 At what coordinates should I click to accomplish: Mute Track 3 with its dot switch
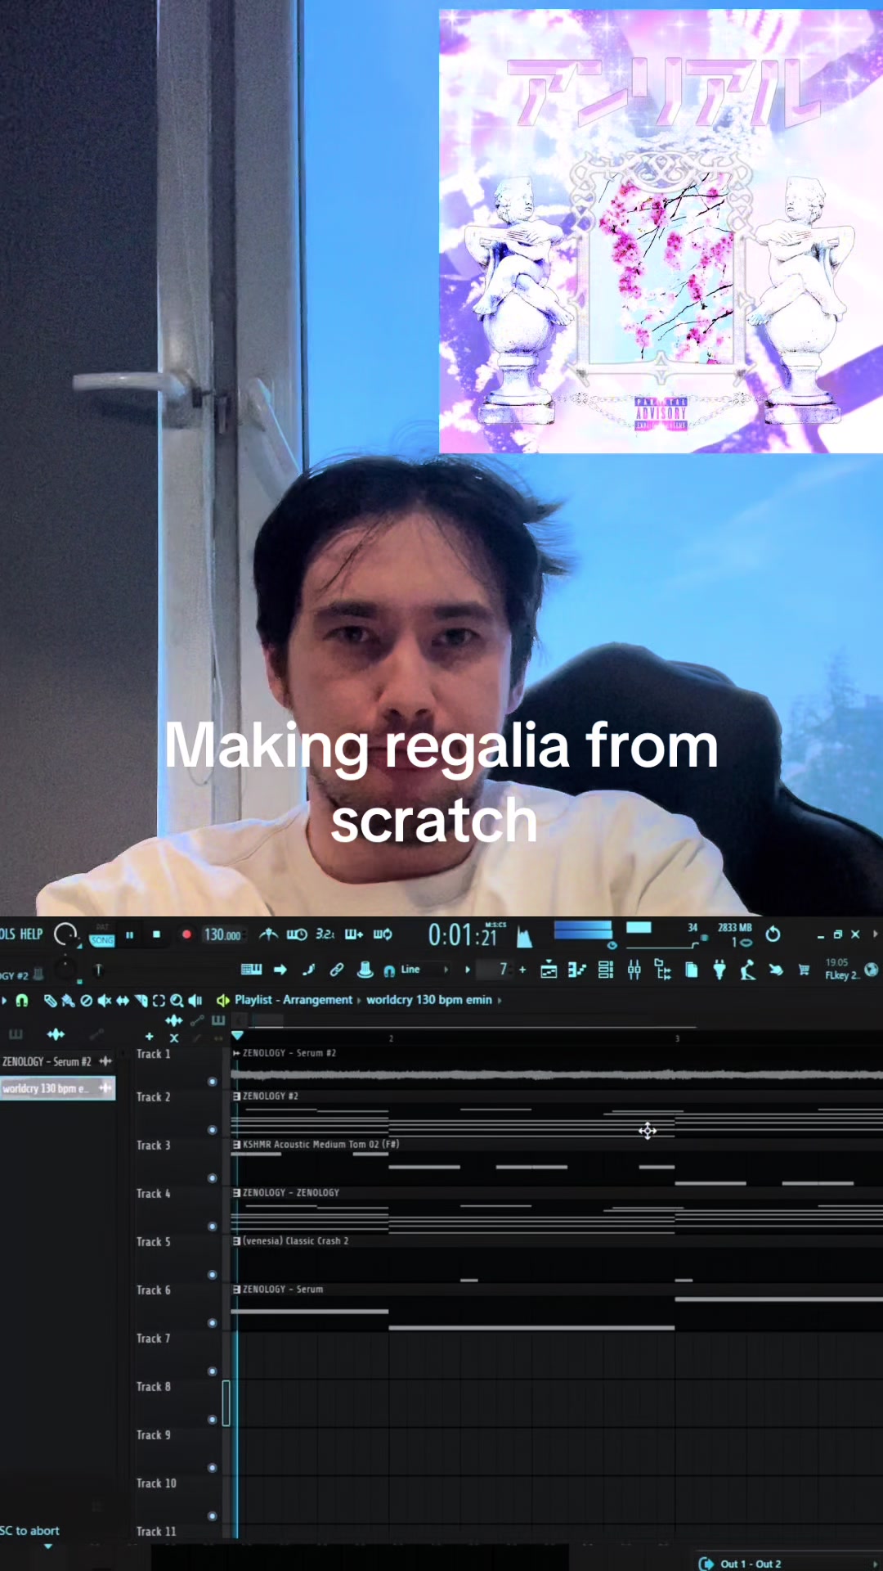[213, 1178]
